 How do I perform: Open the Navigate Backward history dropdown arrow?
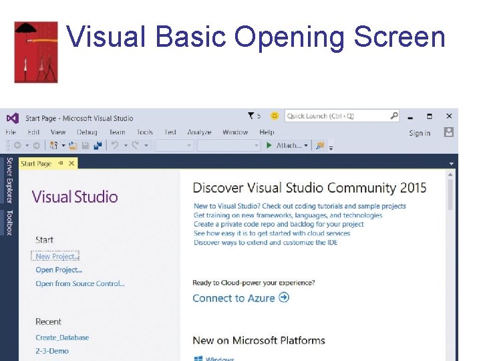pos(27,146)
